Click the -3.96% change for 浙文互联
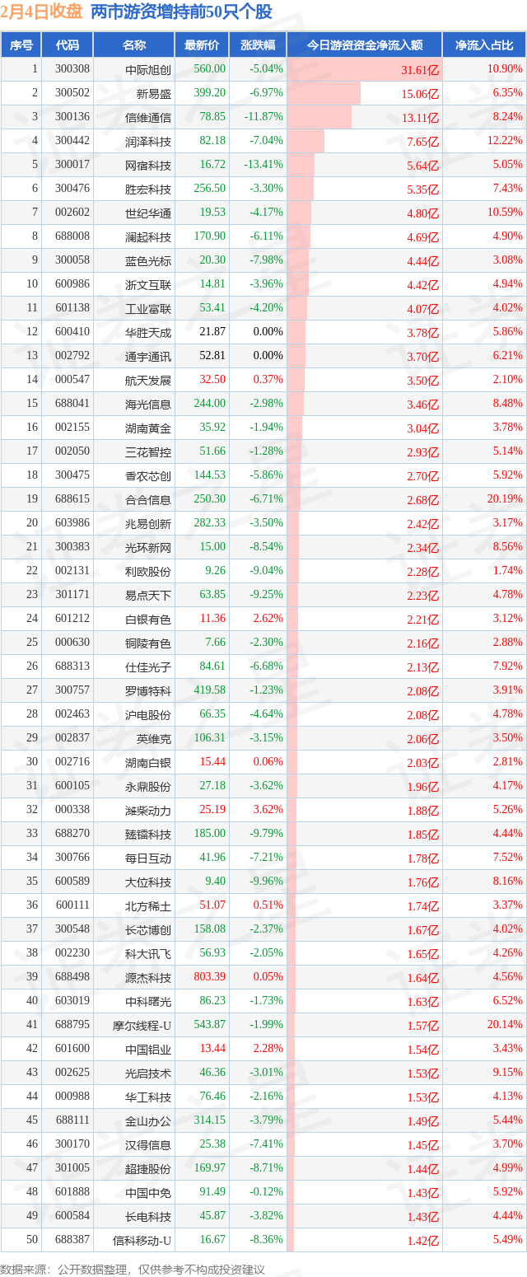Image resolution: width=527 pixels, height=1277 pixels. pos(267,284)
